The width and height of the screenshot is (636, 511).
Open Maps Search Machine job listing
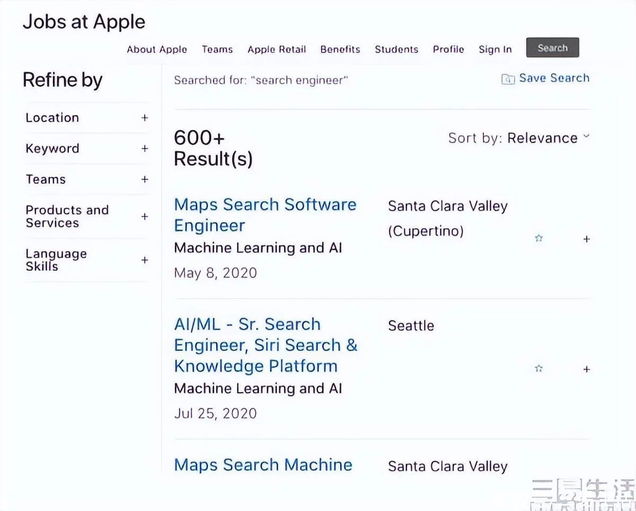[263, 465]
